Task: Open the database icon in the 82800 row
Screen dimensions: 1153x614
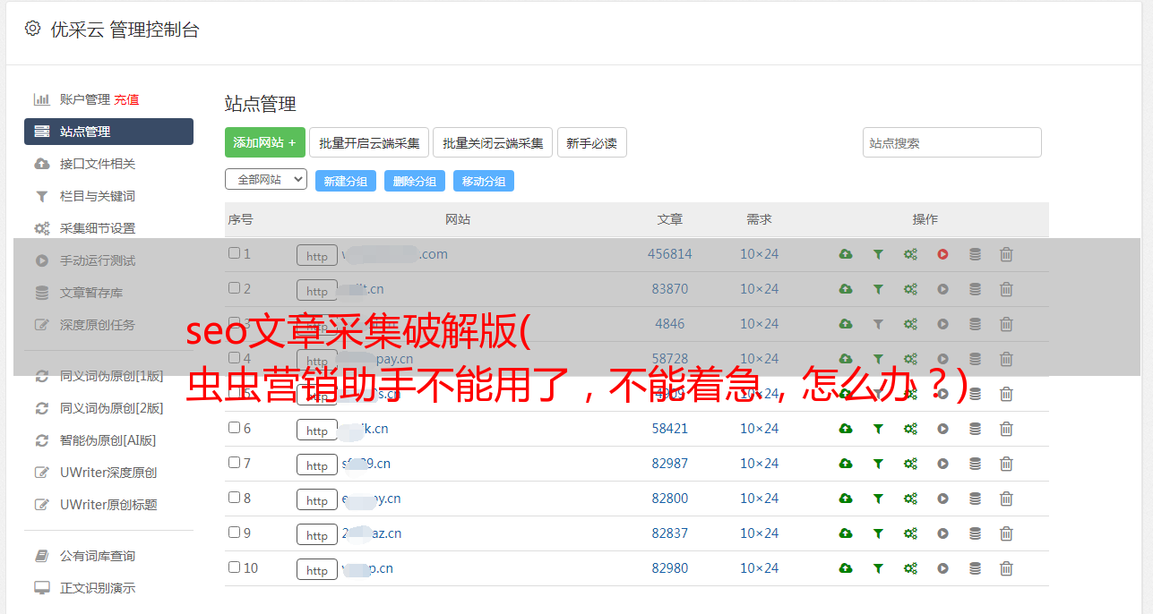Action: (x=975, y=499)
